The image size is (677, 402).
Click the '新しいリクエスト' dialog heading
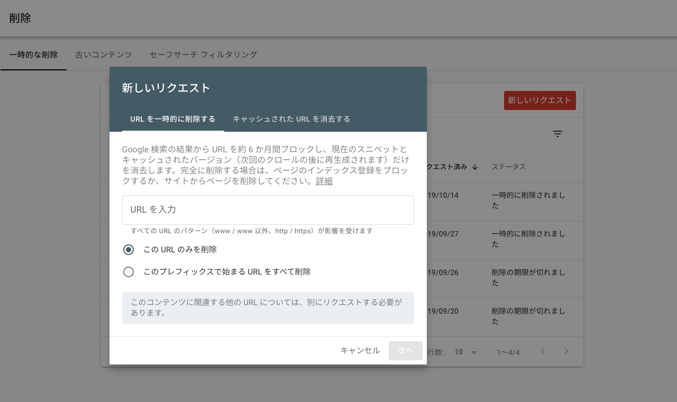[166, 88]
